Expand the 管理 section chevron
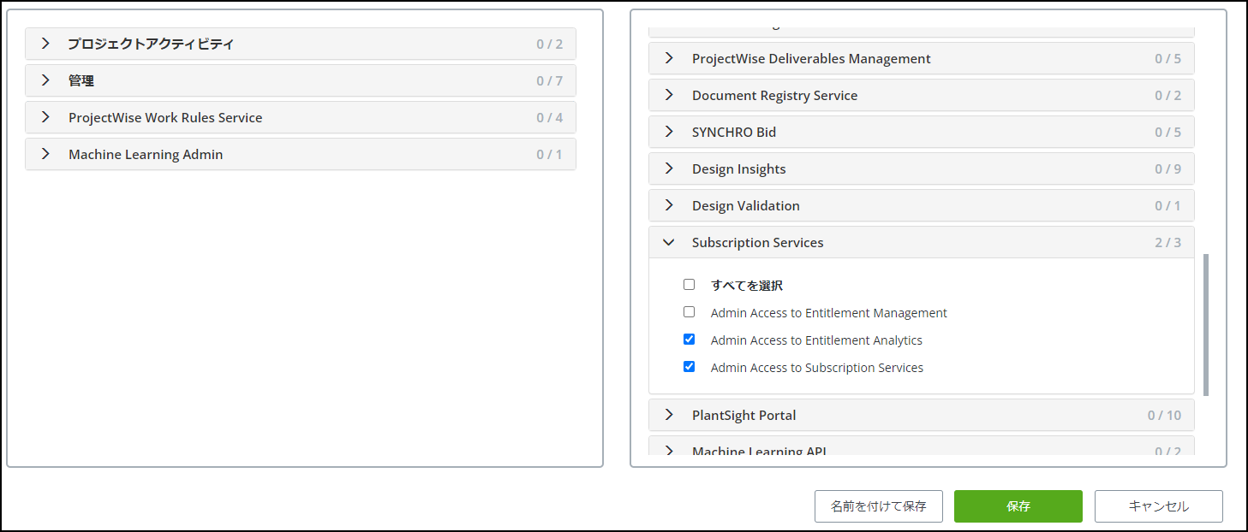This screenshot has height=532, width=1248. 45,80
